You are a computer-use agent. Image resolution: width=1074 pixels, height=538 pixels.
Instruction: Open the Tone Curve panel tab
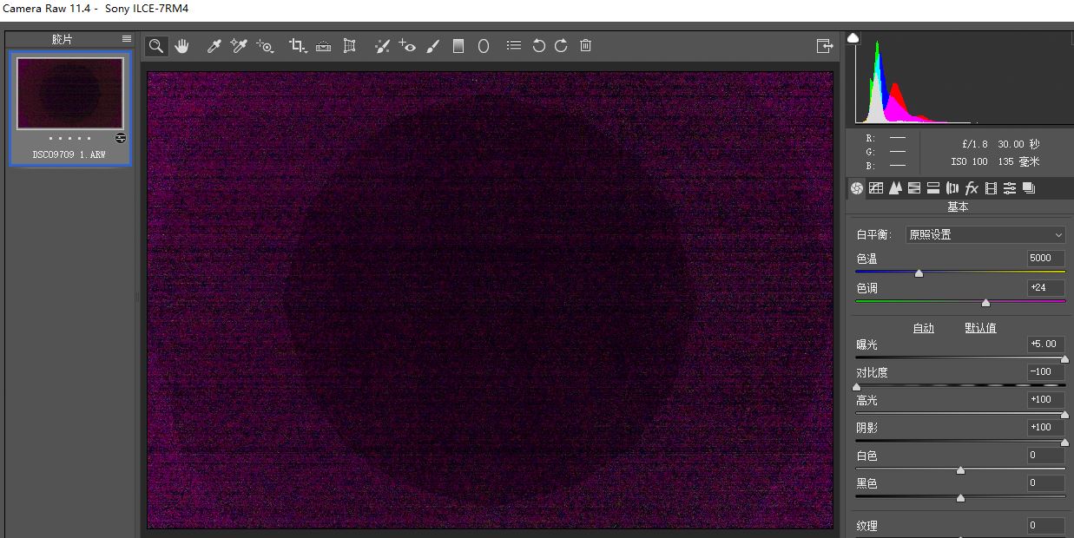[876, 188]
